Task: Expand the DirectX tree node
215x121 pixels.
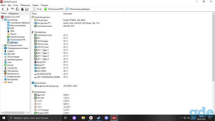Action: coord(2,65)
